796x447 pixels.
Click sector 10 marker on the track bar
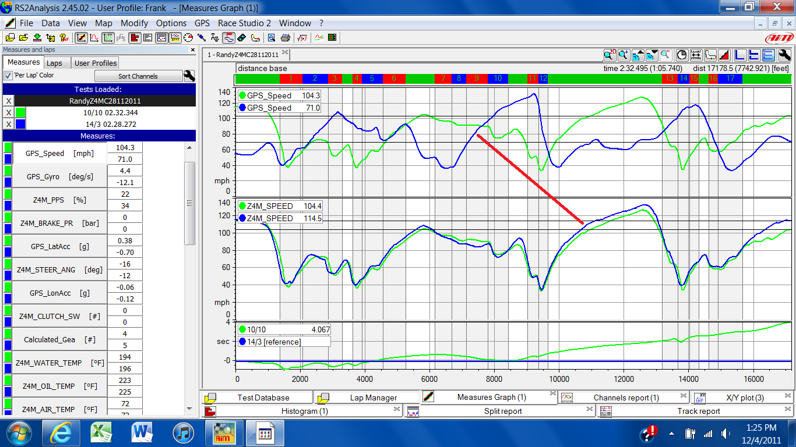[x=497, y=78]
